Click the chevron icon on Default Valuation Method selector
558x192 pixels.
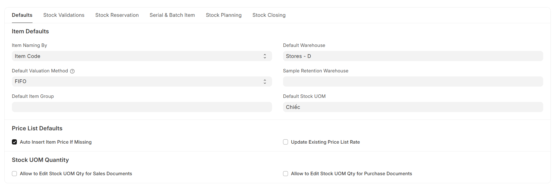pos(264,81)
